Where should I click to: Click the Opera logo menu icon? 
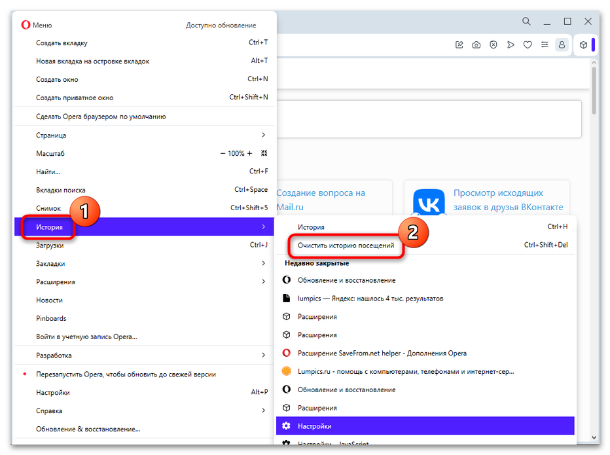pos(26,25)
